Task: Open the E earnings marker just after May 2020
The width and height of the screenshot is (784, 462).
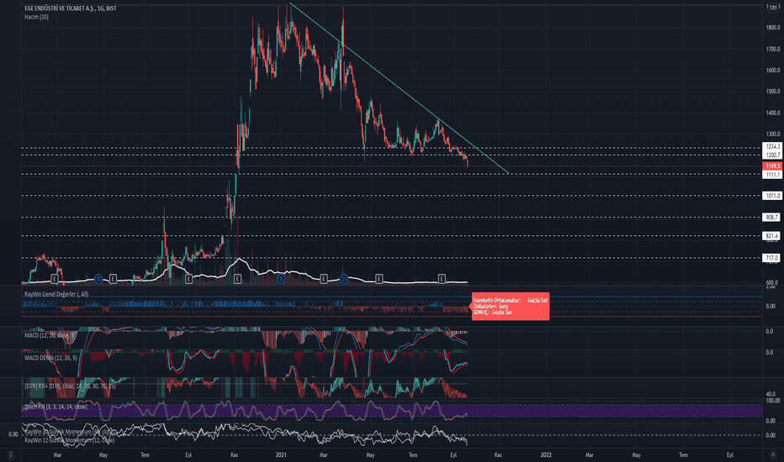Action: 113,279
